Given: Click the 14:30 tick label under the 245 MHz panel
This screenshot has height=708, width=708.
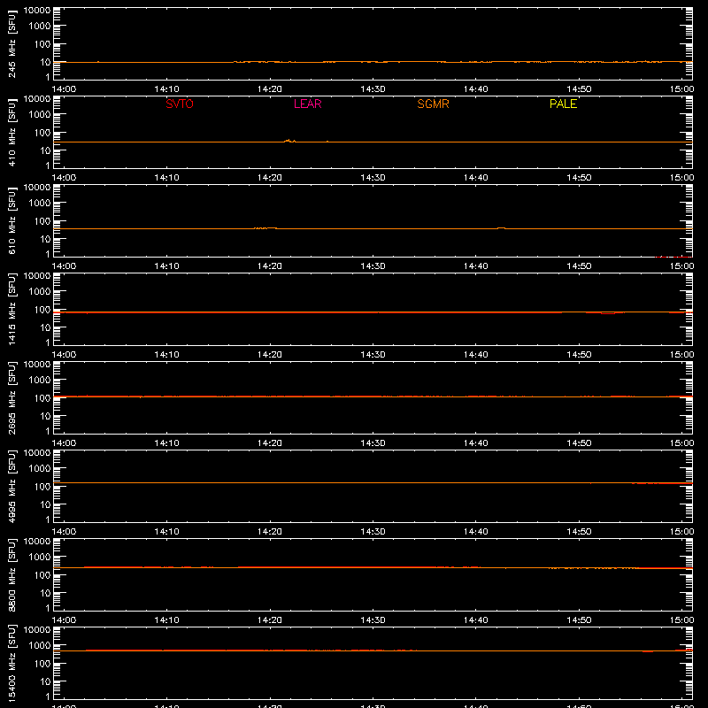Looking at the screenshot, I should pyautogui.click(x=373, y=89).
